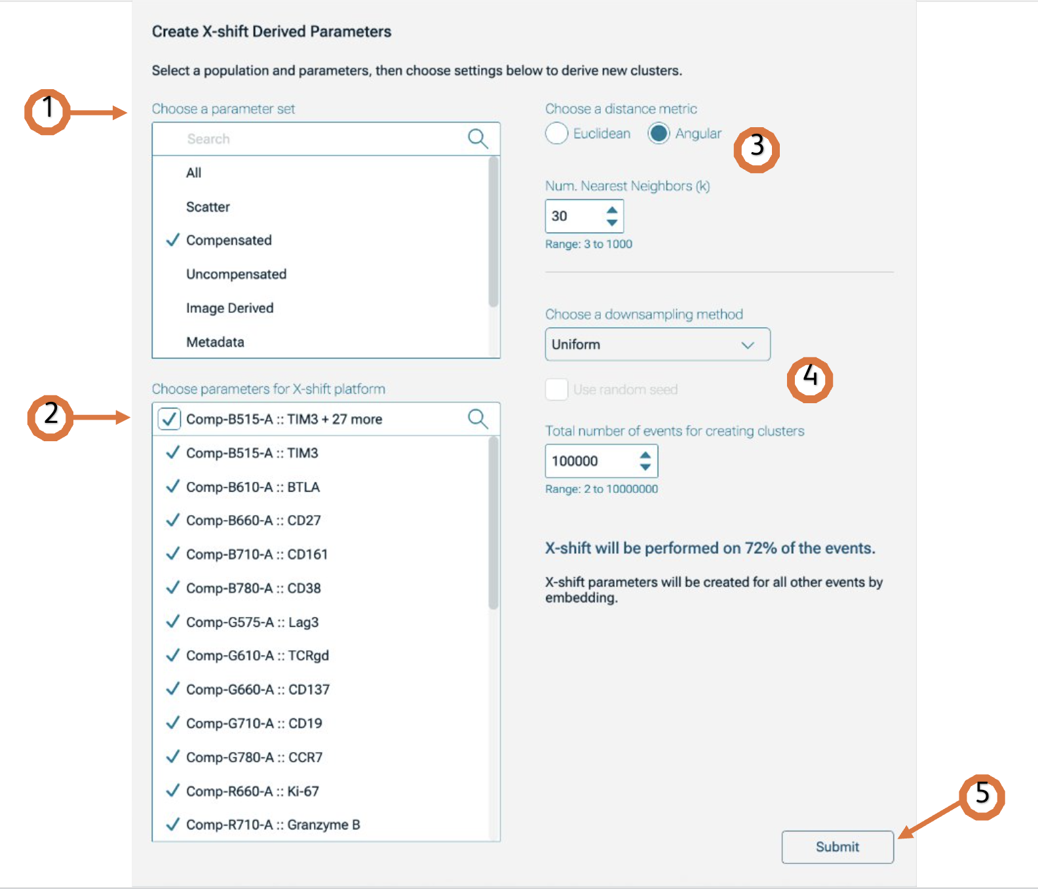Image resolution: width=1038 pixels, height=889 pixels.
Task: Uncheck the Comp-B660-A :: CD27 parameter
Action: pyautogui.click(x=253, y=521)
